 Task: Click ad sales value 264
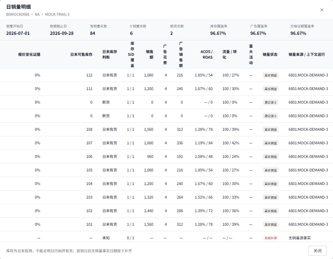tap(180, 197)
